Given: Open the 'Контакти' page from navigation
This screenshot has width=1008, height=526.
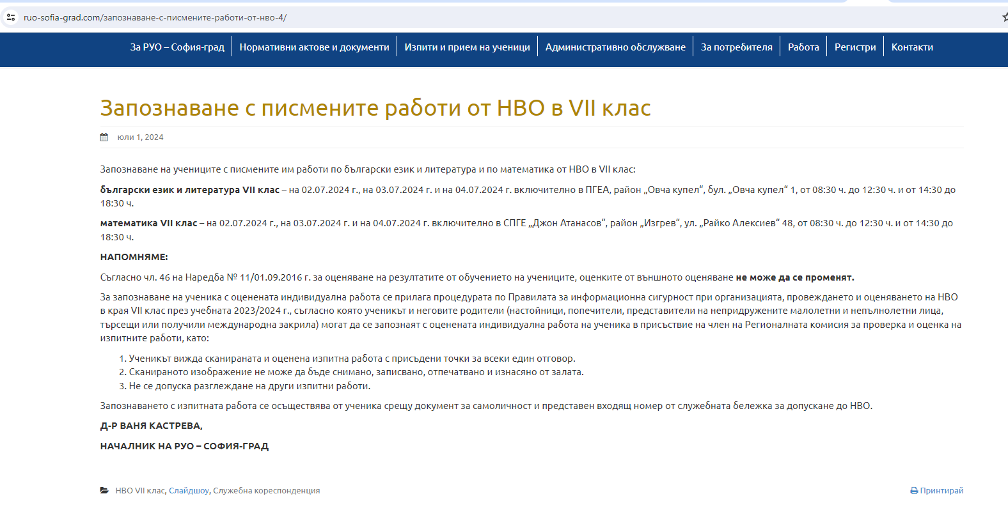Looking at the screenshot, I should click(x=912, y=47).
